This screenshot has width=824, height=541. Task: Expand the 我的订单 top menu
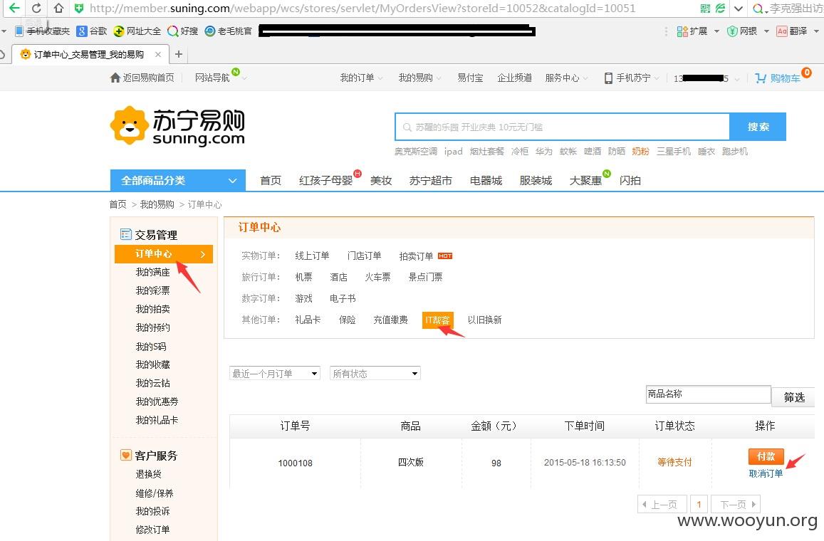361,78
